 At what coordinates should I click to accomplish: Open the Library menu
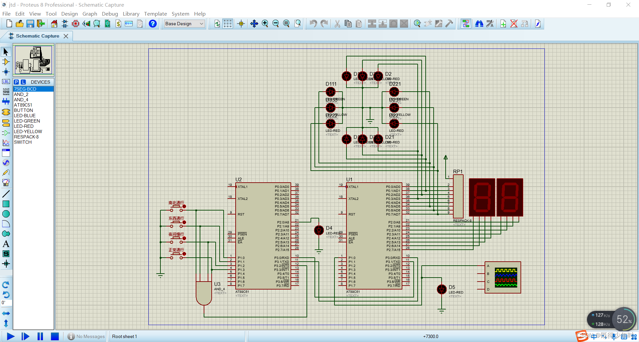[131, 14]
